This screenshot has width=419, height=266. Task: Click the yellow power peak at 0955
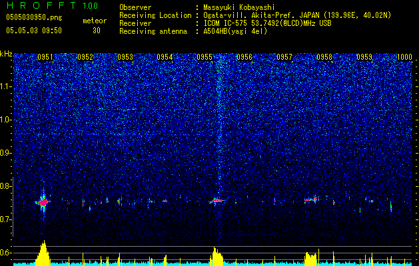click(x=216, y=256)
